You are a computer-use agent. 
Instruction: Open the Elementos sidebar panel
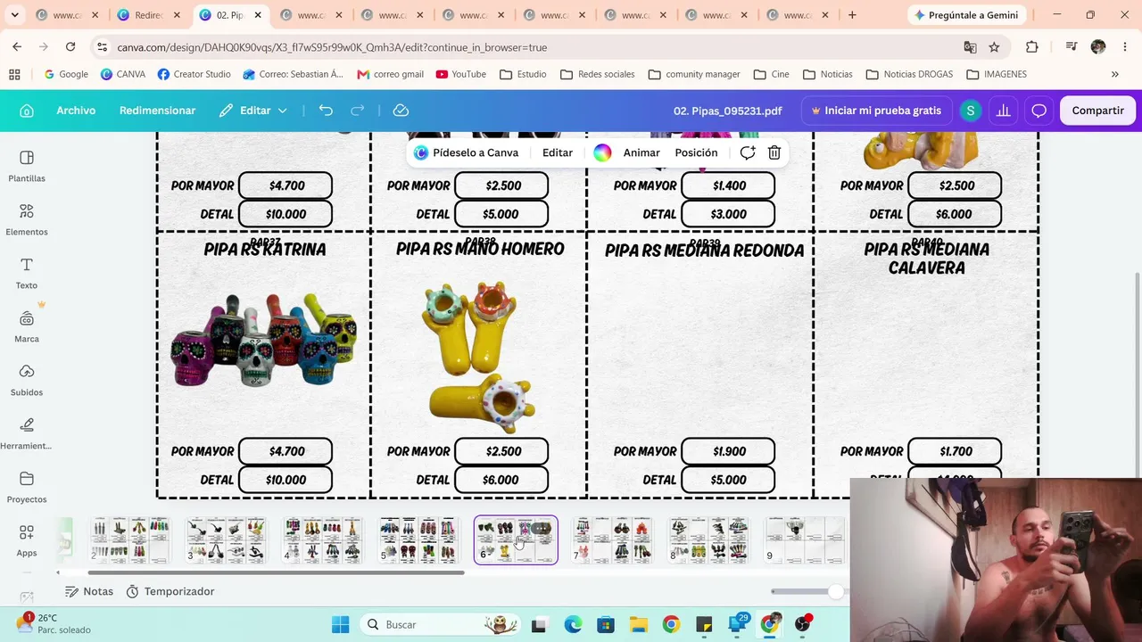27,219
